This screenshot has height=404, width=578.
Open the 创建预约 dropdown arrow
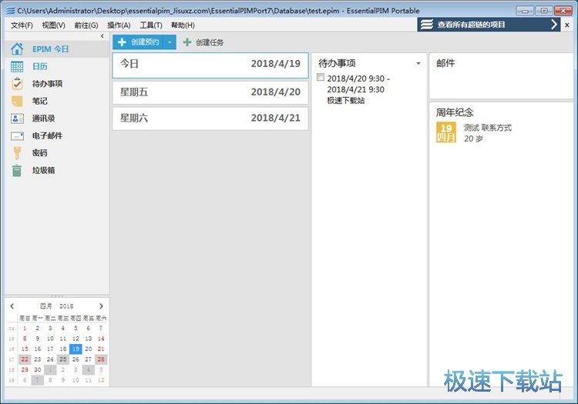(170, 42)
